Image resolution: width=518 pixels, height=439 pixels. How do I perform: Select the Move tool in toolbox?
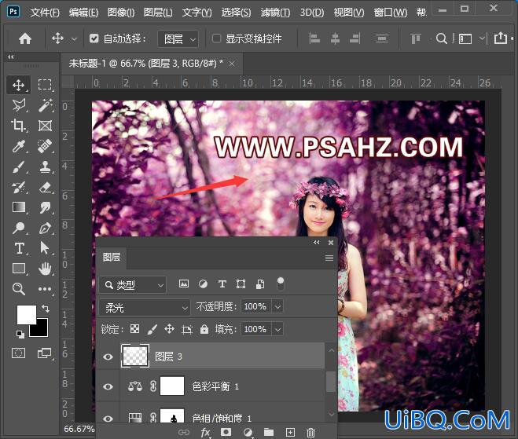pos(19,85)
